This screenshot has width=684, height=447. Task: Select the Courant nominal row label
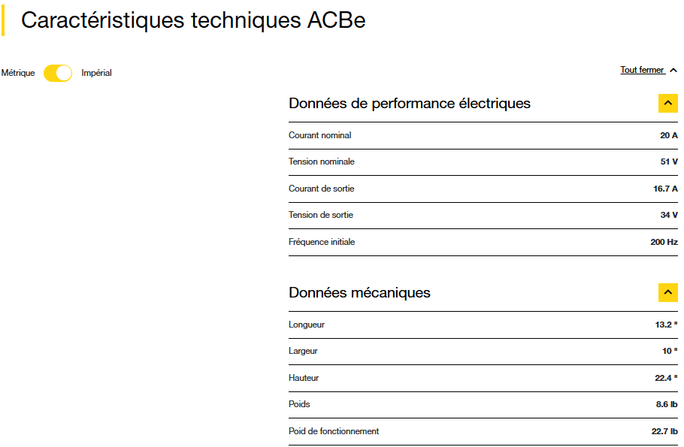319,135
